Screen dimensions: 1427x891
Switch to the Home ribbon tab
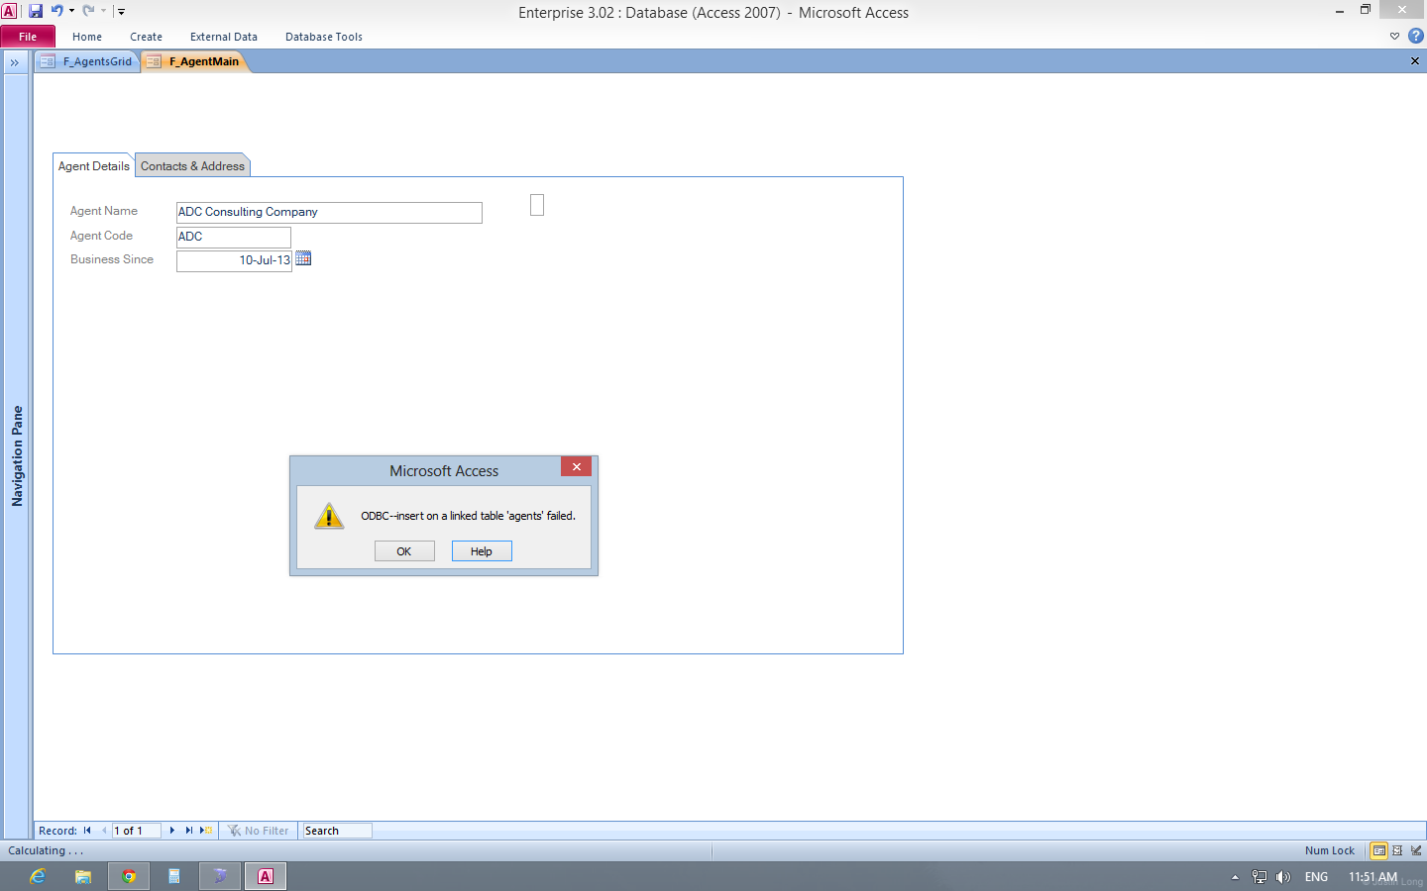(87, 37)
